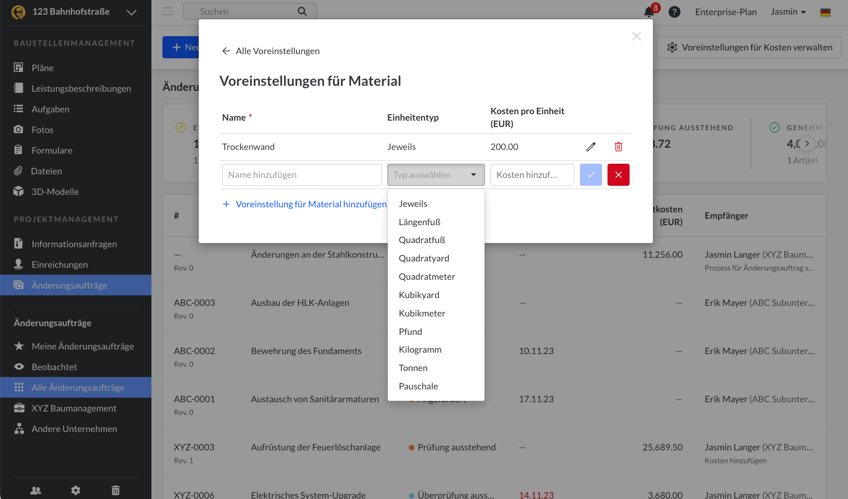This screenshot has height=499, width=848.
Task: Focus the Name hinzufügen input field
Action: coord(302,175)
